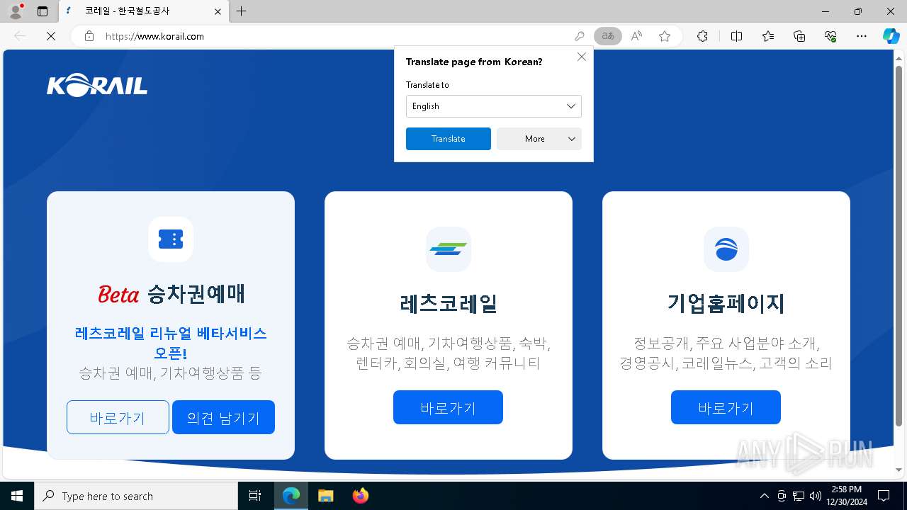Open the network tray icon
The width and height of the screenshot is (907, 510).
point(799,496)
